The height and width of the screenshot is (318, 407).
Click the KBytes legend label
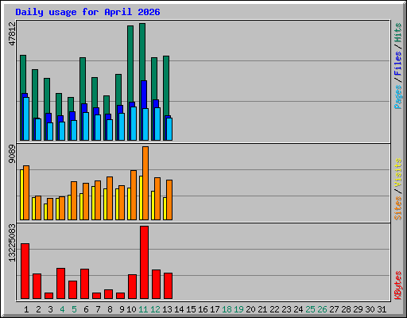click(x=398, y=285)
